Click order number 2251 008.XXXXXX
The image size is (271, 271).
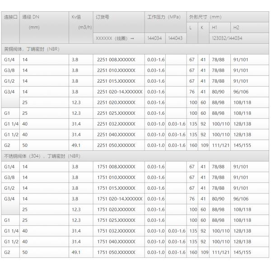coord(116,60)
